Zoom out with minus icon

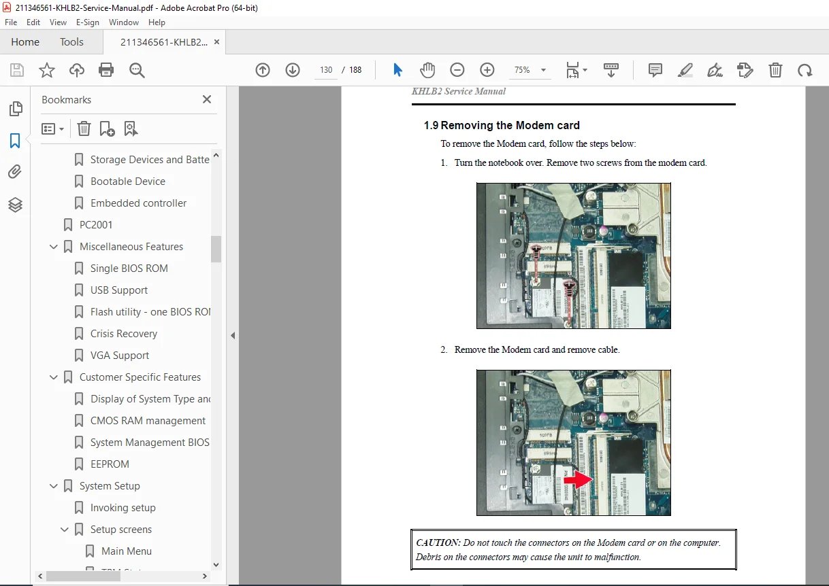457,70
